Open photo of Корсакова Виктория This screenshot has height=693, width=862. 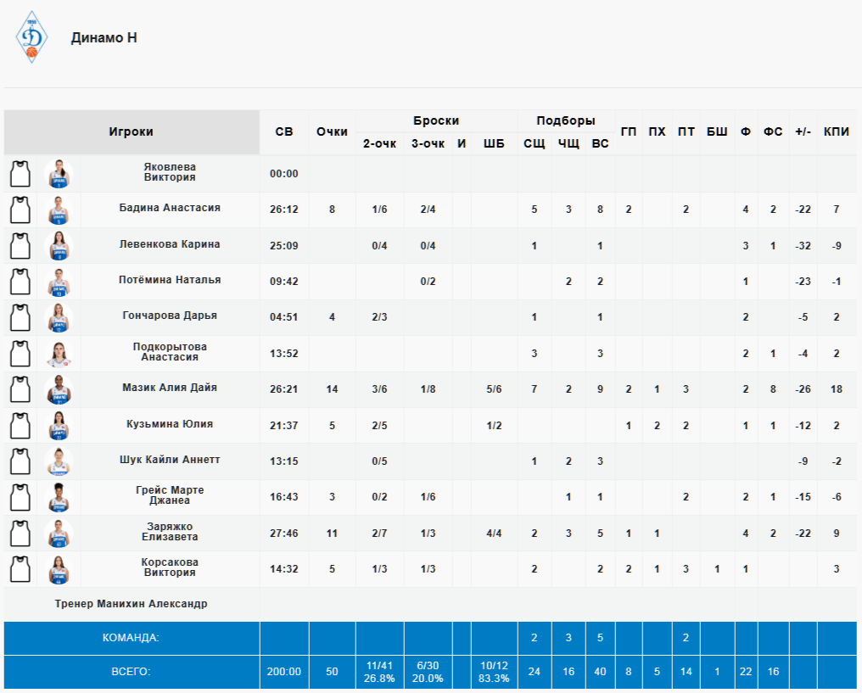point(59,569)
